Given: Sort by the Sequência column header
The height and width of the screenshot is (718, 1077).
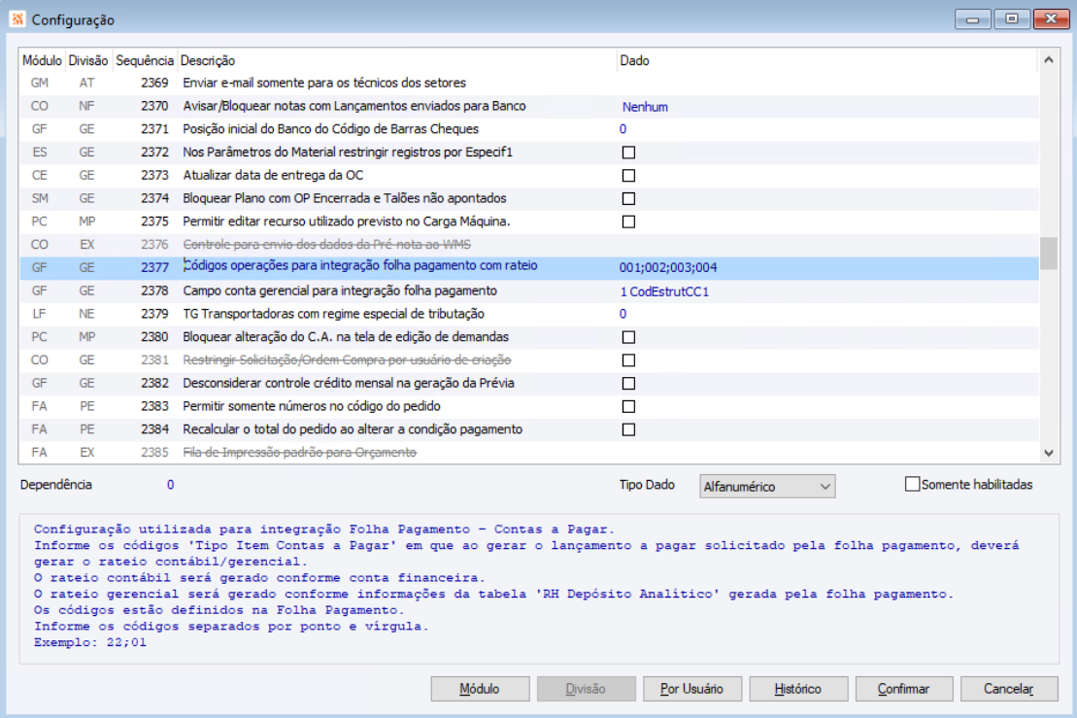Looking at the screenshot, I should coord(145,60).
